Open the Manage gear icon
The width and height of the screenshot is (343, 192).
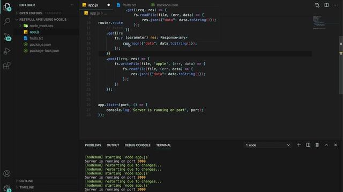[x=7, y=188]
